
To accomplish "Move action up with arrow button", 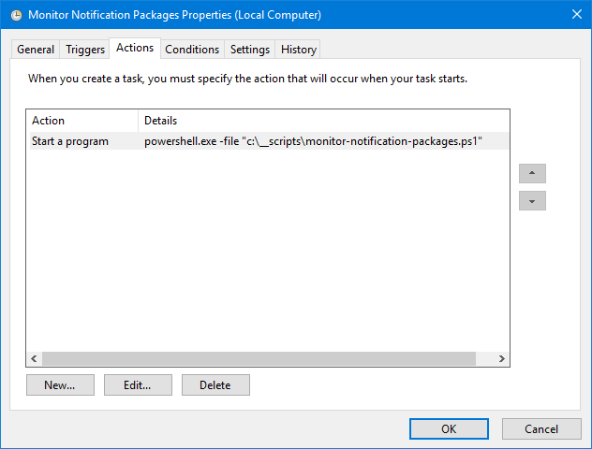I will point(532,174).
